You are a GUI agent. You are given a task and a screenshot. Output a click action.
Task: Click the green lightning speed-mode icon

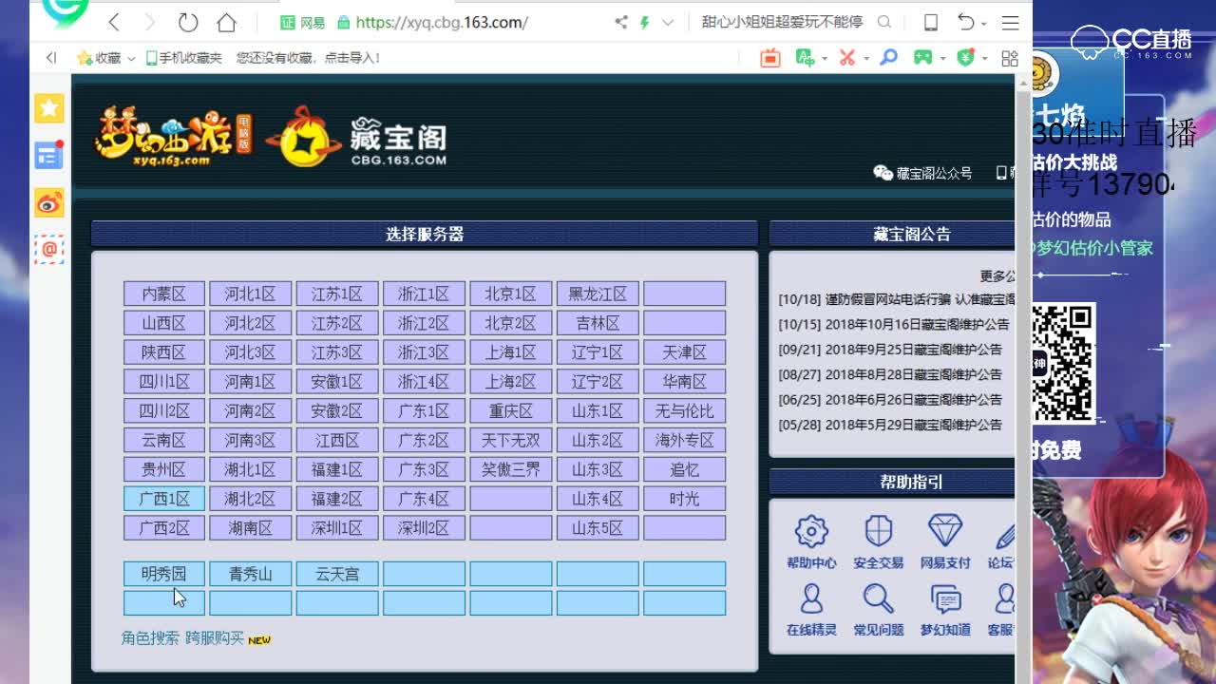pos(645,22)
